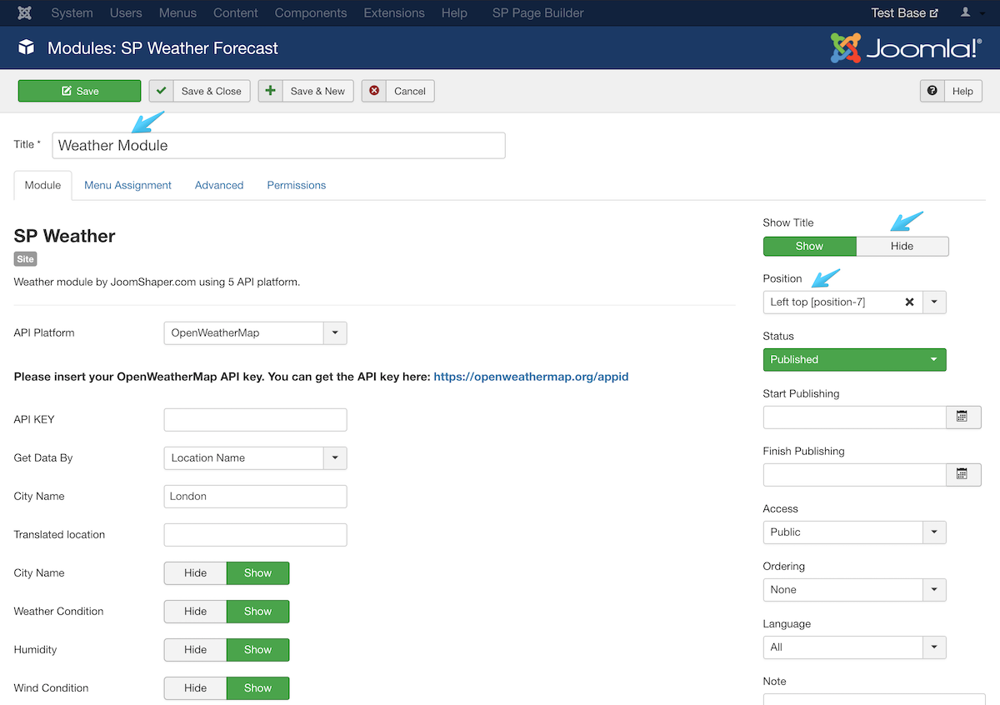1000x705 pixels.
Task: Open the Content menu
Action: (x=236, y=13)
